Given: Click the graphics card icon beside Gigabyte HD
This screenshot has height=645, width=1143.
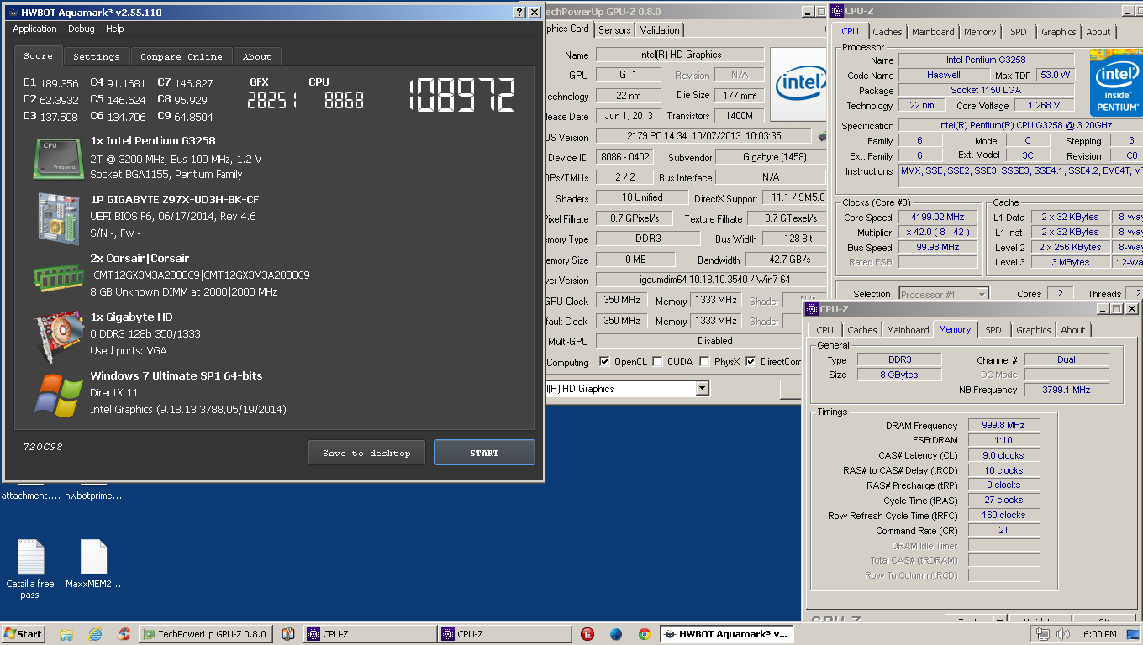Looking at the screenshot, I should point(58,335).
